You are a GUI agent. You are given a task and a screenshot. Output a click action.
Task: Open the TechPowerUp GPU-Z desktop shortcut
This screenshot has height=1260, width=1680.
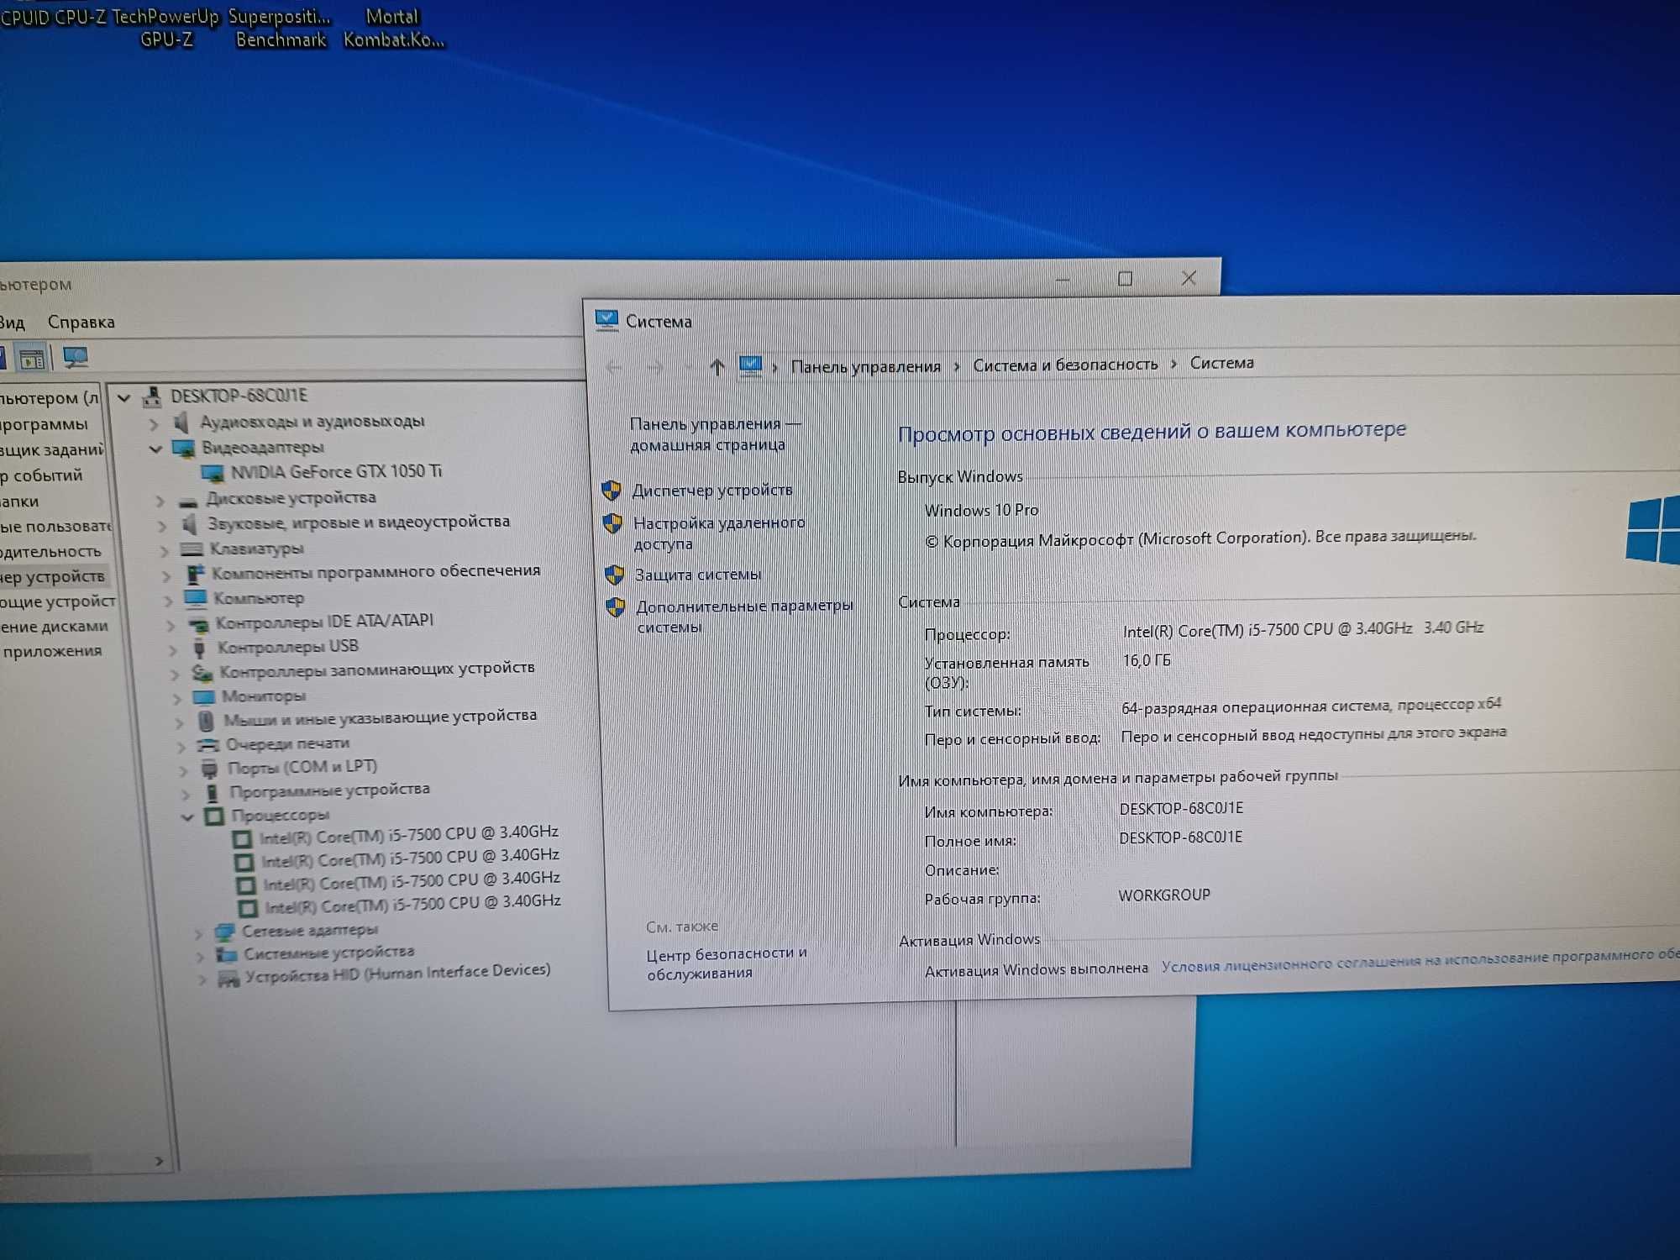point(165,28)
